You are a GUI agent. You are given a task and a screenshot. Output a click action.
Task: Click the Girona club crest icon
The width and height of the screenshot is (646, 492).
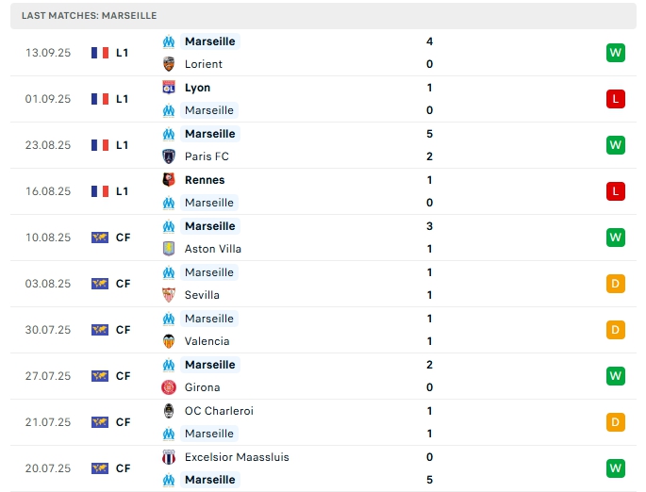click(169, 387)
